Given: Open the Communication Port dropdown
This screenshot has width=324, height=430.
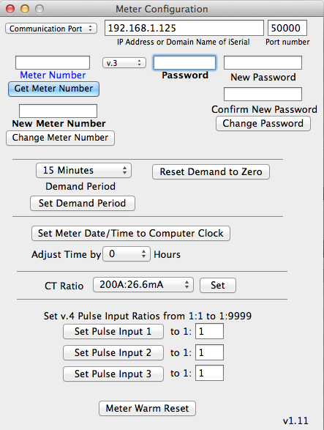Looking at the screenshot, I should click(51, 29).
